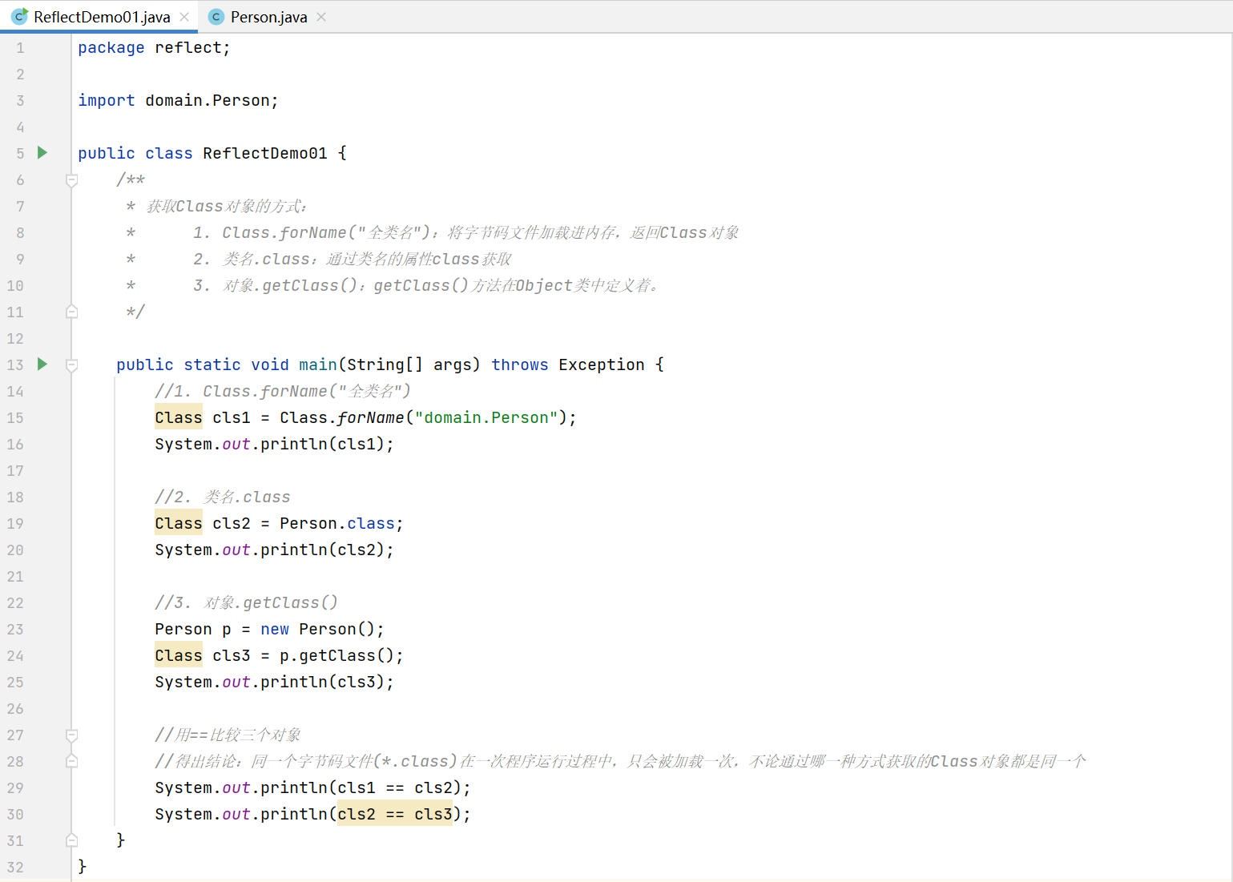Click the 'package' keyword on line 1
Screen dimensions: 1233x882
111,48
